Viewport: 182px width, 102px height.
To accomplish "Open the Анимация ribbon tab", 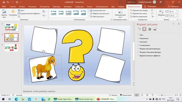I will pyautogui.click(x=68, y=7).
